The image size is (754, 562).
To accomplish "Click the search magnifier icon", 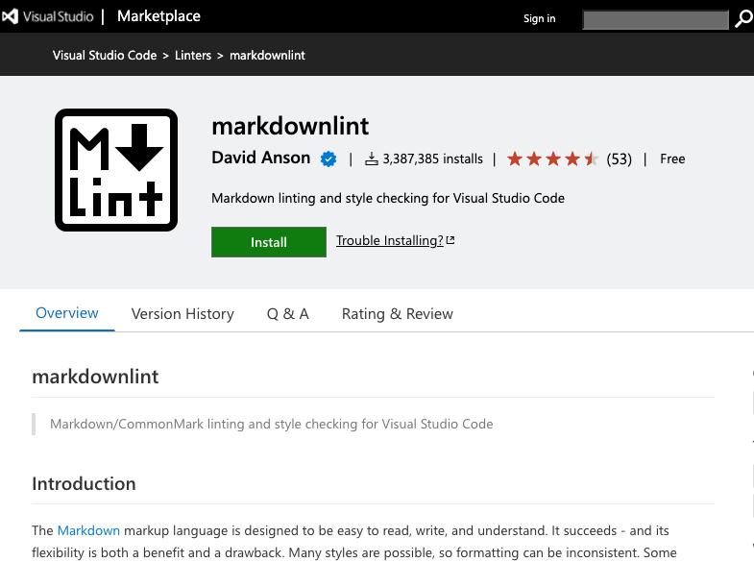I will click(743, 19).
